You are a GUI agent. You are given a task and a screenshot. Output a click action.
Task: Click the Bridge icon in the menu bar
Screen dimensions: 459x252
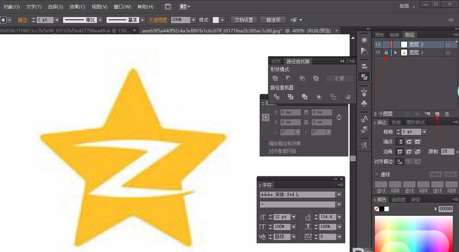pyautogui.click(x=168, y=6)
